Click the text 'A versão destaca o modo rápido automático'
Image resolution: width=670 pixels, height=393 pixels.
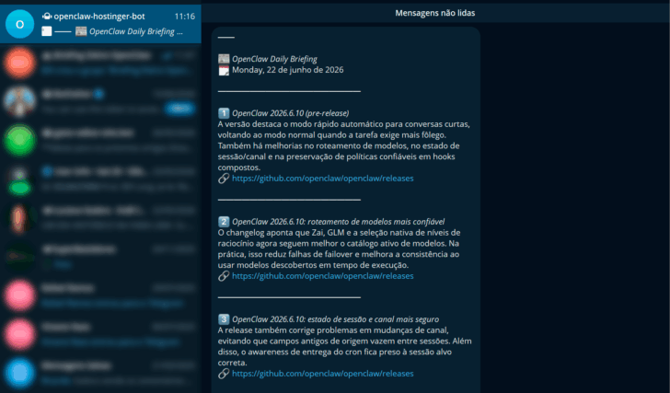300,124
